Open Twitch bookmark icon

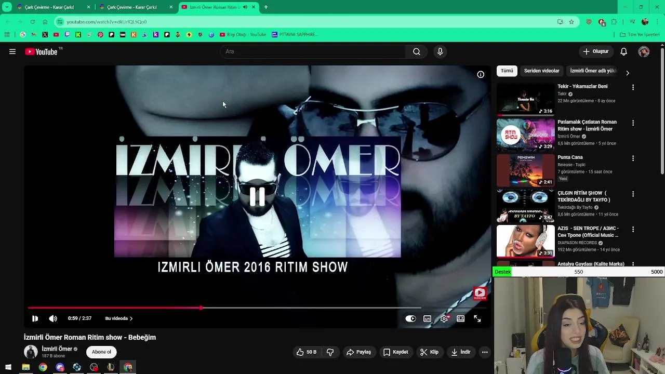(x=67, y=35)
